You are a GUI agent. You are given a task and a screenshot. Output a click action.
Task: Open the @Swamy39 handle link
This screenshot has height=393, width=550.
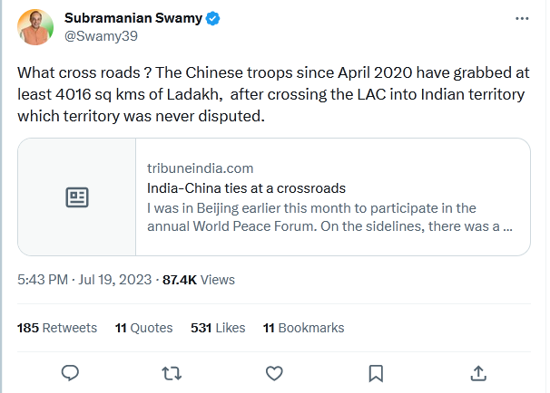[x=98, y=37]
